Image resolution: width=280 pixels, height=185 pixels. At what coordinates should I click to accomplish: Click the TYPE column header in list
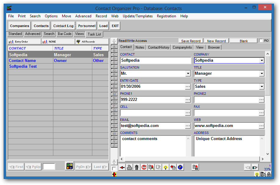[100, 48]
